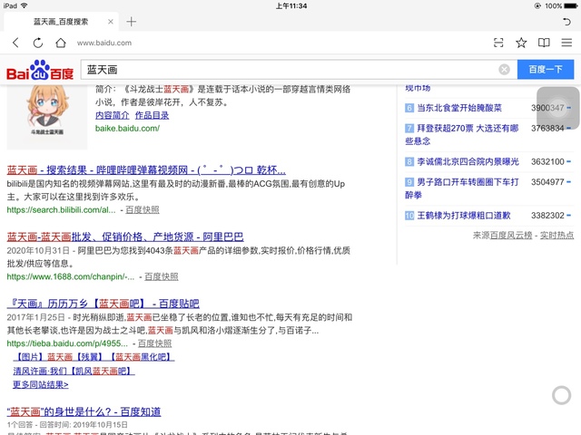Open a new tab with the plus button
Screen dimensions: 581x435
(131, 21)
